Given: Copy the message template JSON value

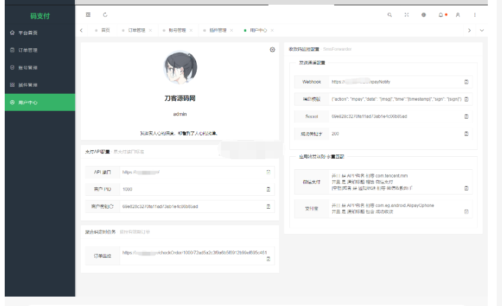Looking at the screenshot, I should point(467,99).
